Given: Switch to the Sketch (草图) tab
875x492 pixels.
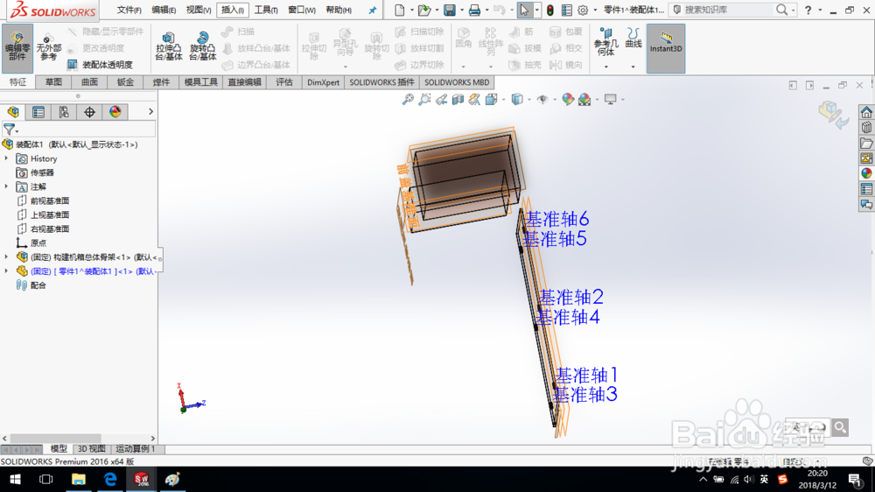Looking at the screenshot, I should (53, 82).
